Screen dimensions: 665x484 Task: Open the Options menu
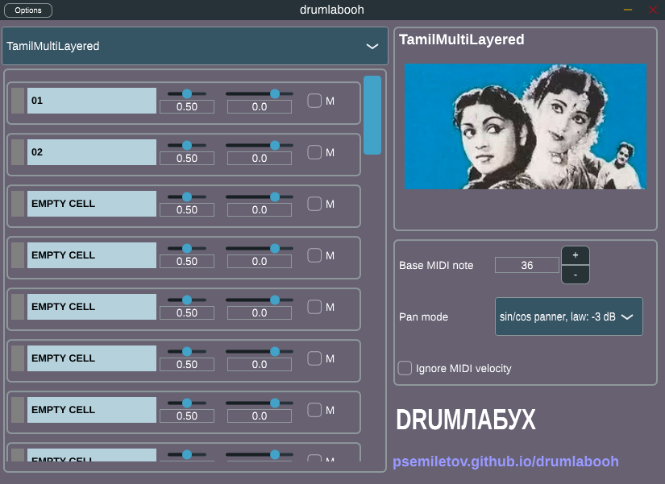pos(28,10)
